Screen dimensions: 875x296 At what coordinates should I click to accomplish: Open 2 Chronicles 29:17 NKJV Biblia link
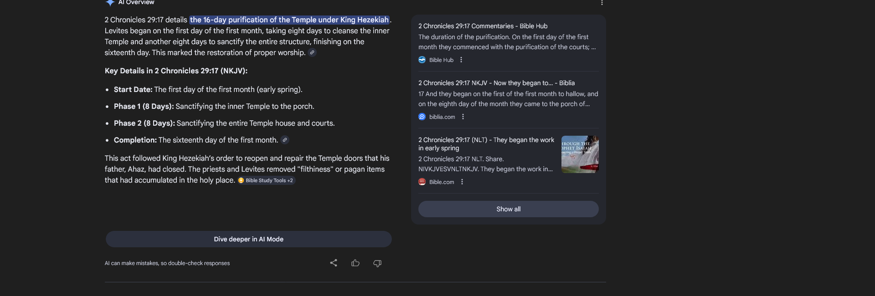496,83
